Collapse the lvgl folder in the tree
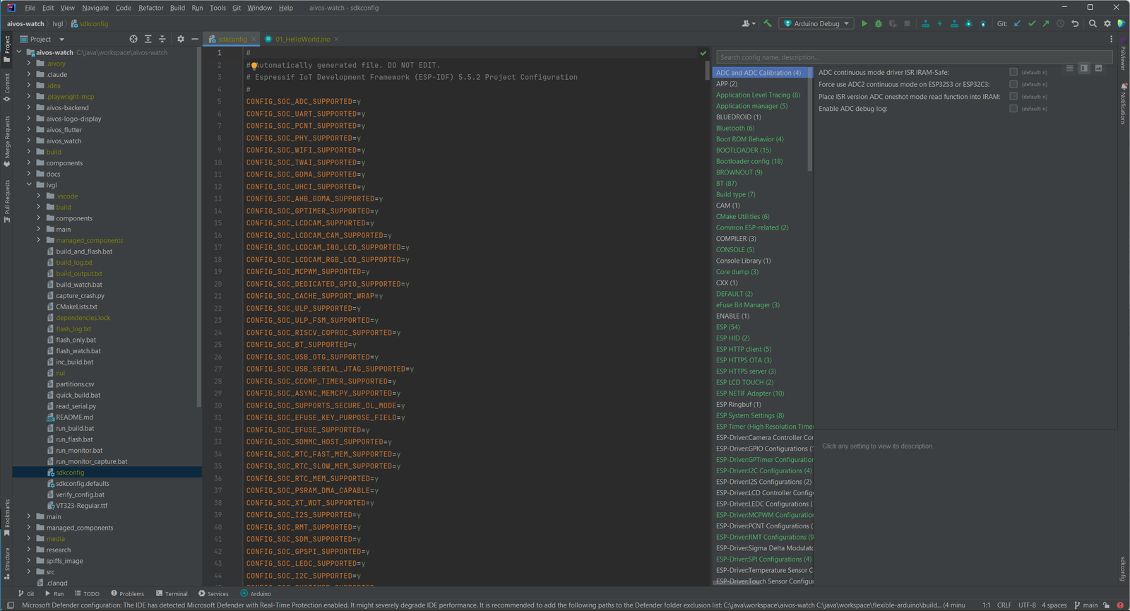 pos(29,185)
